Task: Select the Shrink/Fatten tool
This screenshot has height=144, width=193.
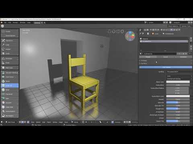Action: [10, 111]
